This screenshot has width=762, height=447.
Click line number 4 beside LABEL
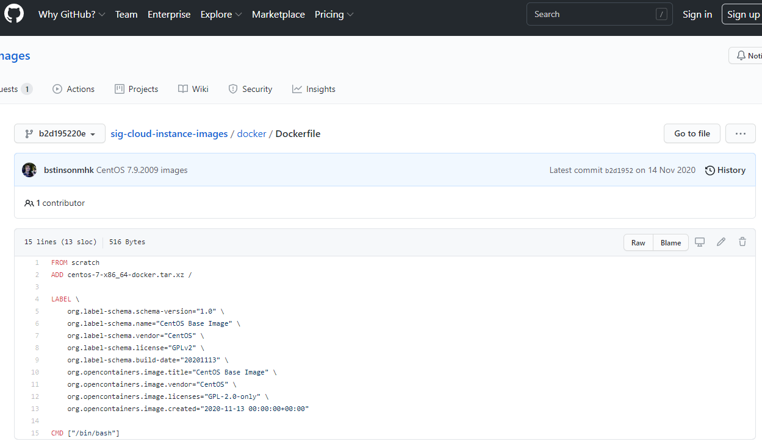tap(37, 299)
